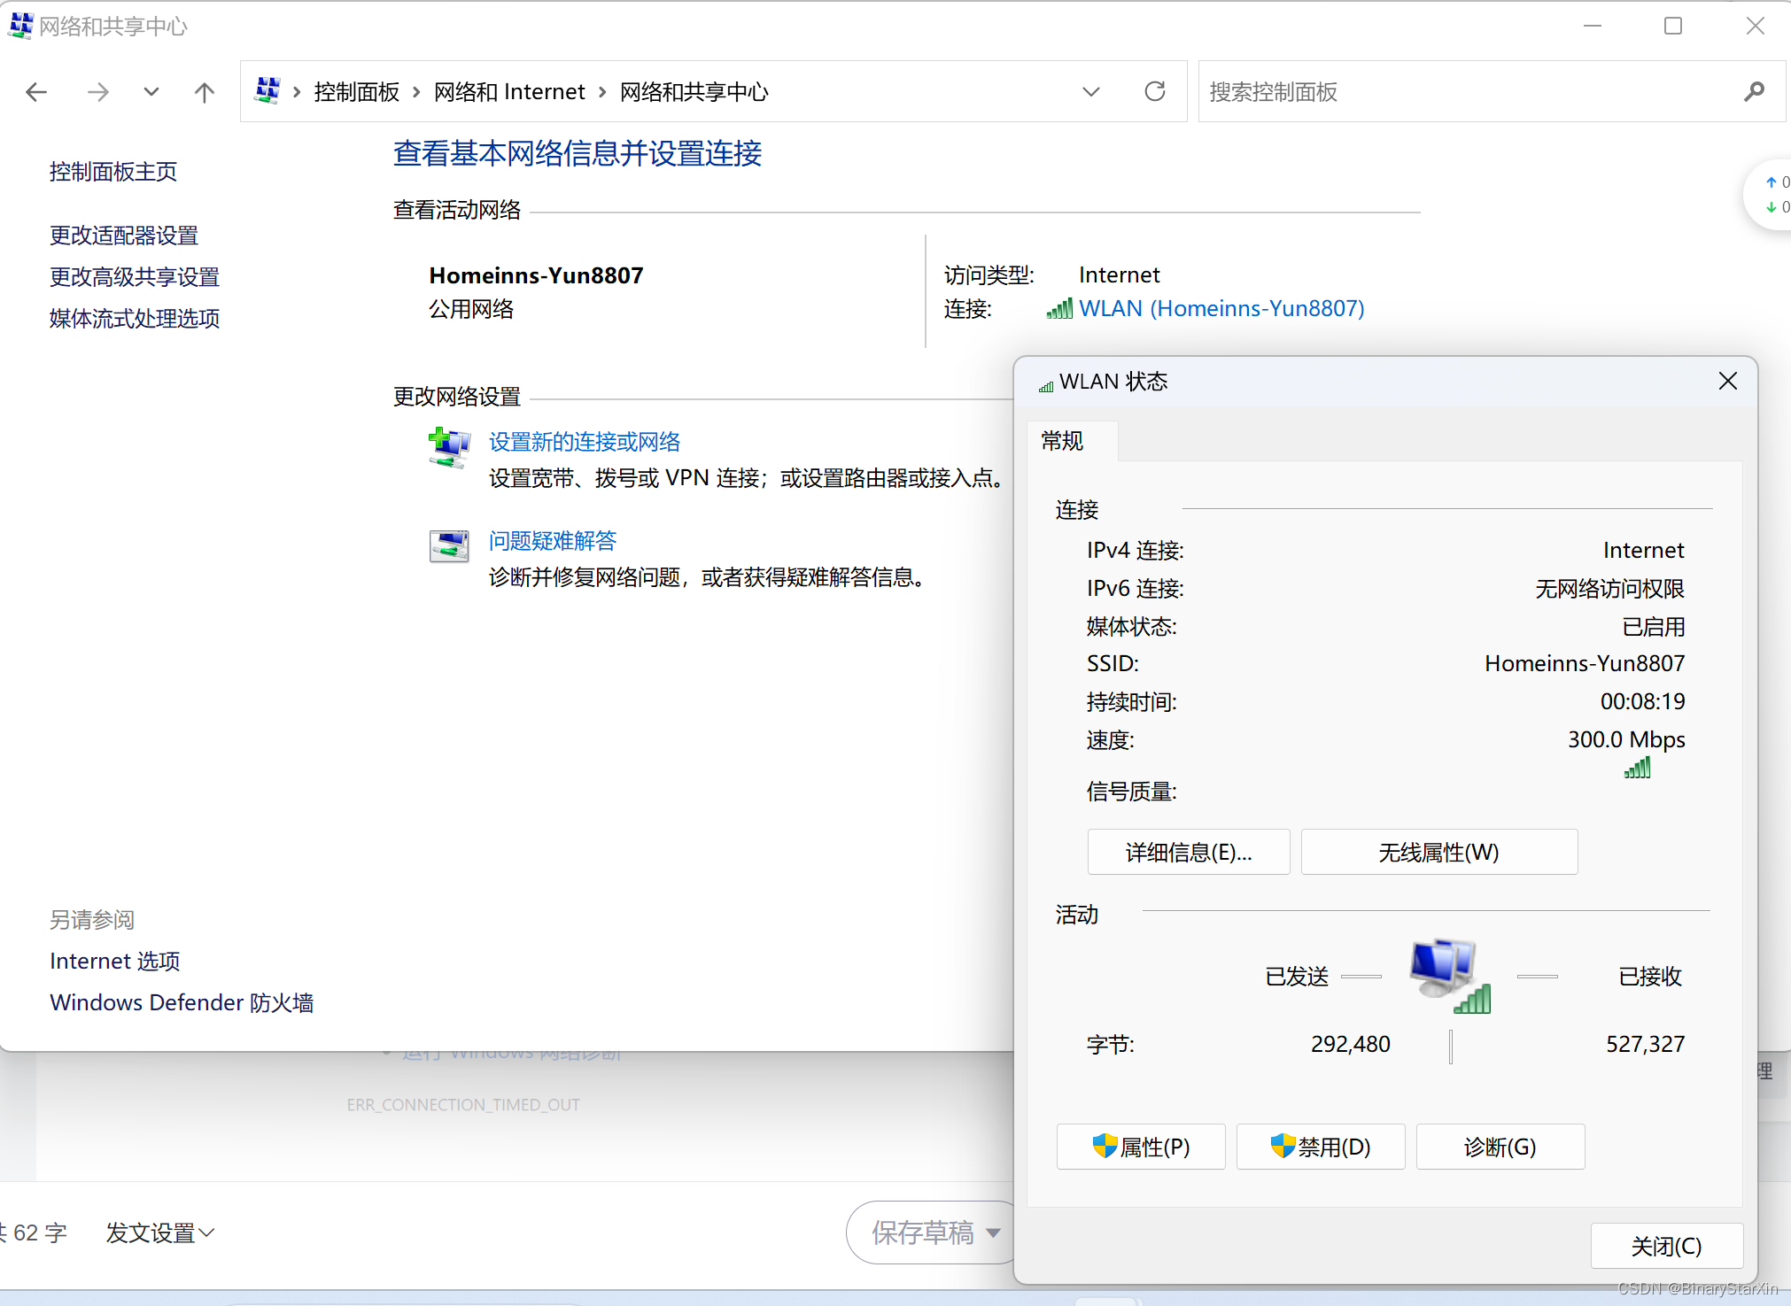
Task: Open 详细信息(E)... button
Action: tap(1188, 852)
